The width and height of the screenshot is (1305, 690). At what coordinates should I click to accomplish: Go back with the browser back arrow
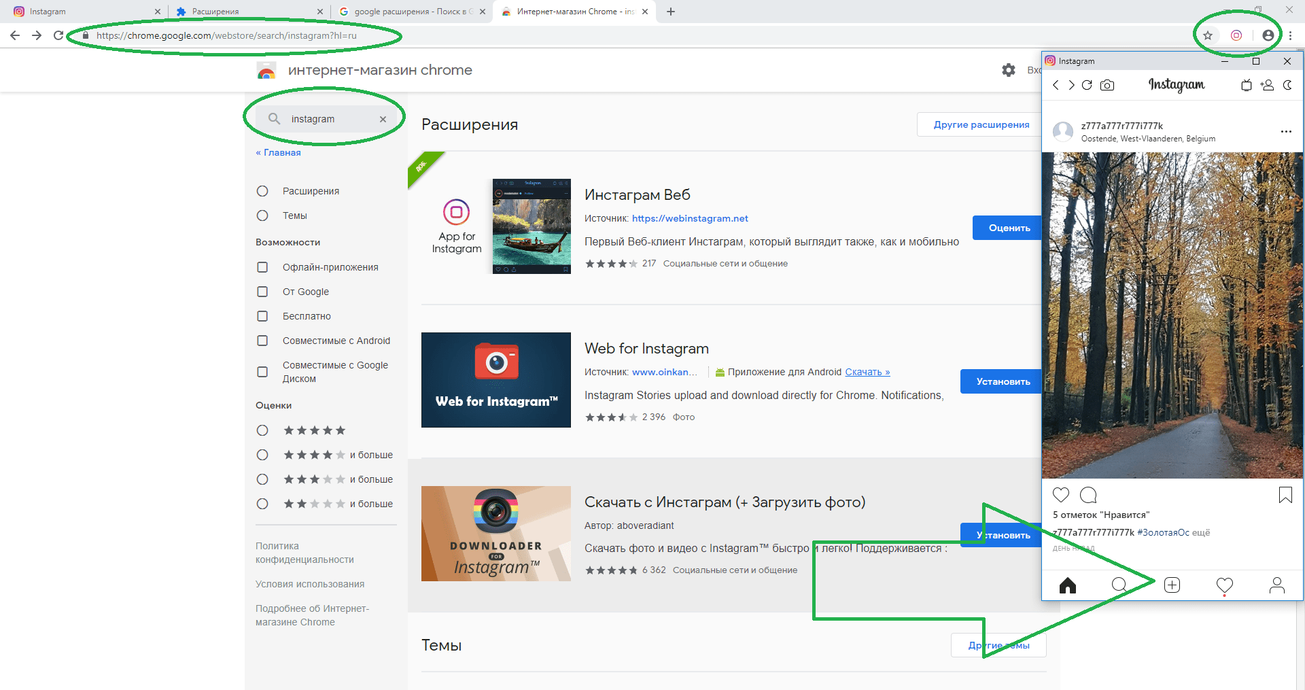15,35
